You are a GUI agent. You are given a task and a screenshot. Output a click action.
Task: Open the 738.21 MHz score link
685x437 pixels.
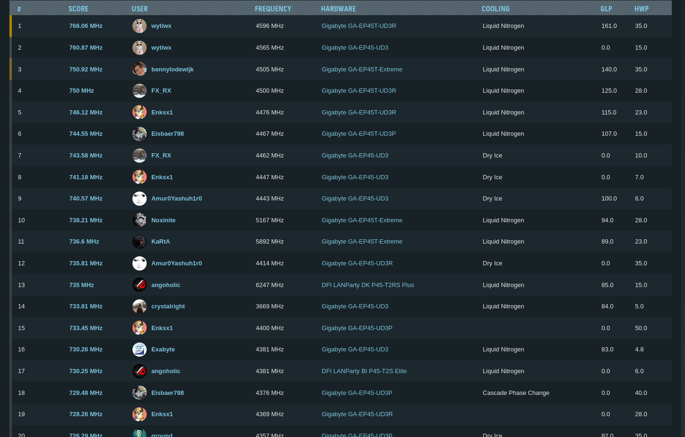click(86, 220)
